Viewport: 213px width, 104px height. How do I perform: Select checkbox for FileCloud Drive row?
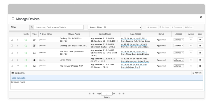tap(12, 53)
